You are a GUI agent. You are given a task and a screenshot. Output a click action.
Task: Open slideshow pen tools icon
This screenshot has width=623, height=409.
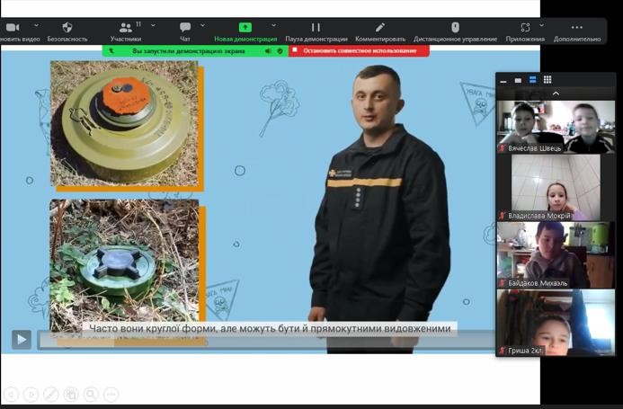[x=51, y=395]
